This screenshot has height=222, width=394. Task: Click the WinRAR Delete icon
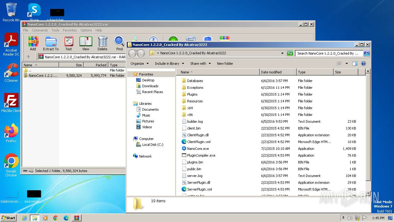pyautogui.click(x=103, y=43)
